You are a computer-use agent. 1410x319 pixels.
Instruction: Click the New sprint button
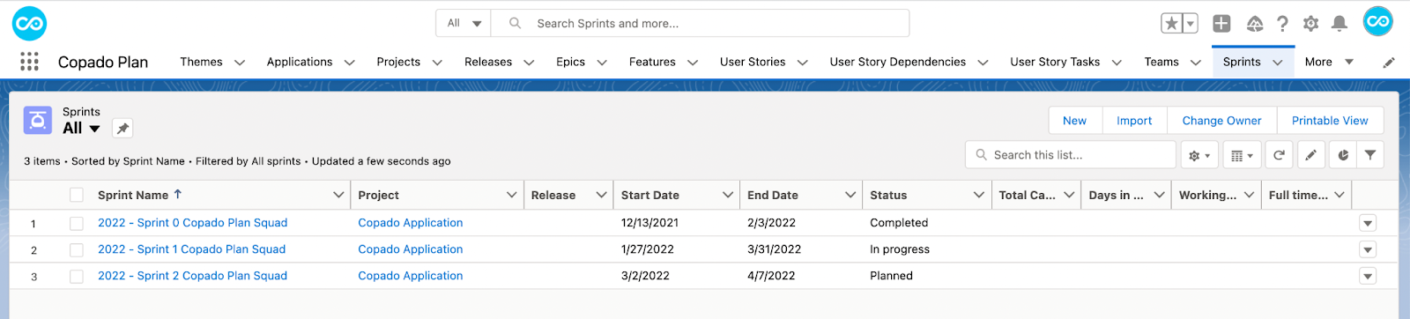coord(1074,121)
